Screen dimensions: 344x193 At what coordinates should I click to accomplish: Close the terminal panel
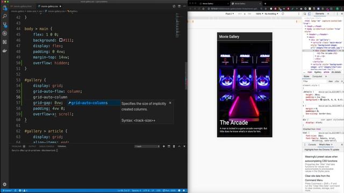(x=184, y=146)
